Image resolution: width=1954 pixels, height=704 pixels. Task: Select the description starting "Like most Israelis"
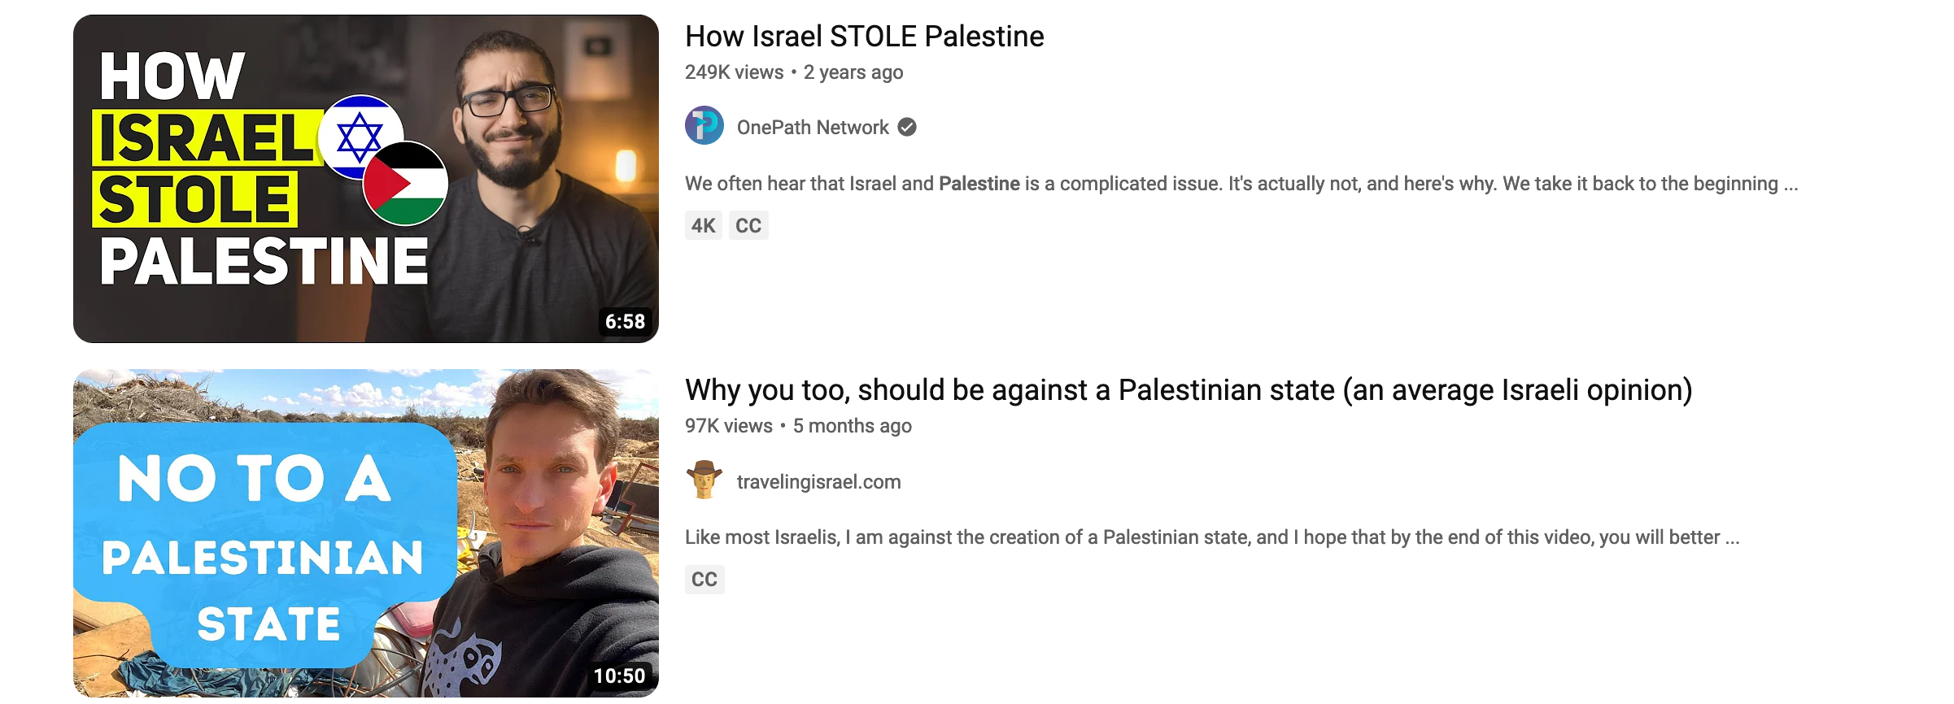[1211, 537]
